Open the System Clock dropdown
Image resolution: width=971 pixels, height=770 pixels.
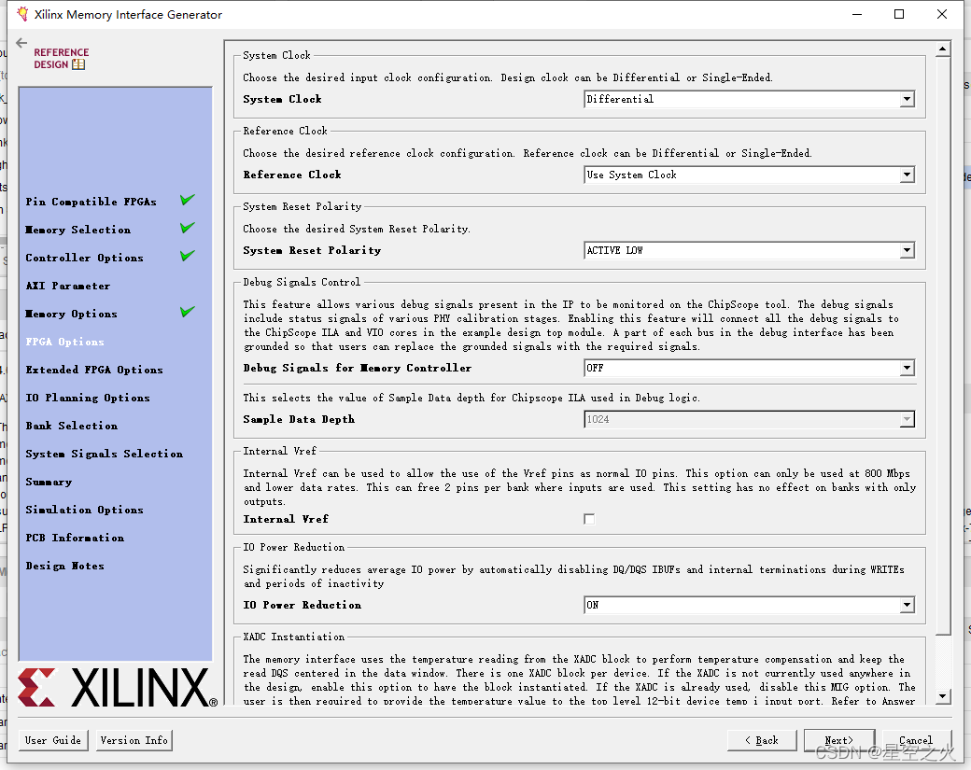(749, 99)
